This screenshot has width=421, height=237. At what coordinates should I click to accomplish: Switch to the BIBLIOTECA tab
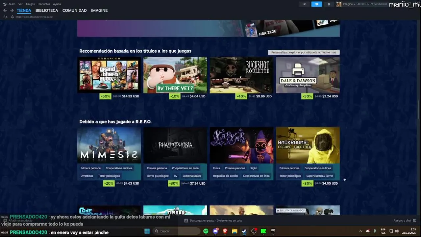pos(47,11)
